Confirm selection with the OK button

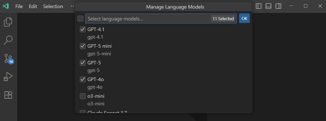[244, 18]
